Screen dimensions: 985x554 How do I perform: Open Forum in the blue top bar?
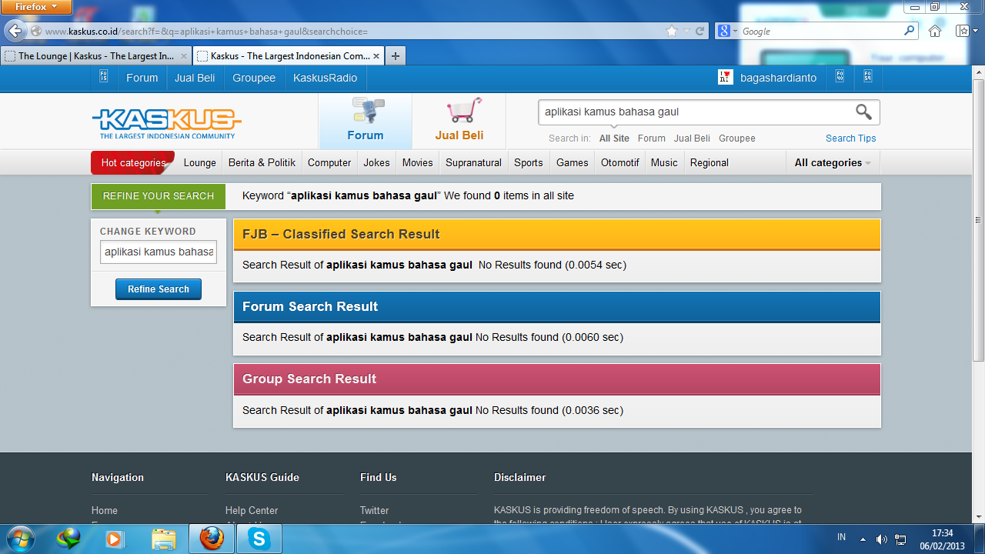click(x=142, y=78)
